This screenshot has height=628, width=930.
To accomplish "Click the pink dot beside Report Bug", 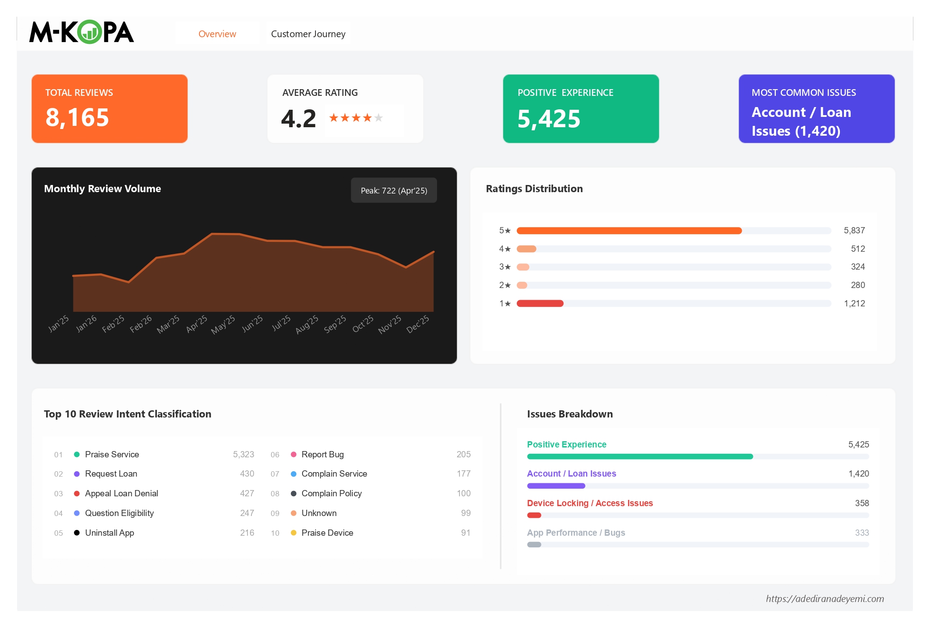I will [x=293, y=454].
